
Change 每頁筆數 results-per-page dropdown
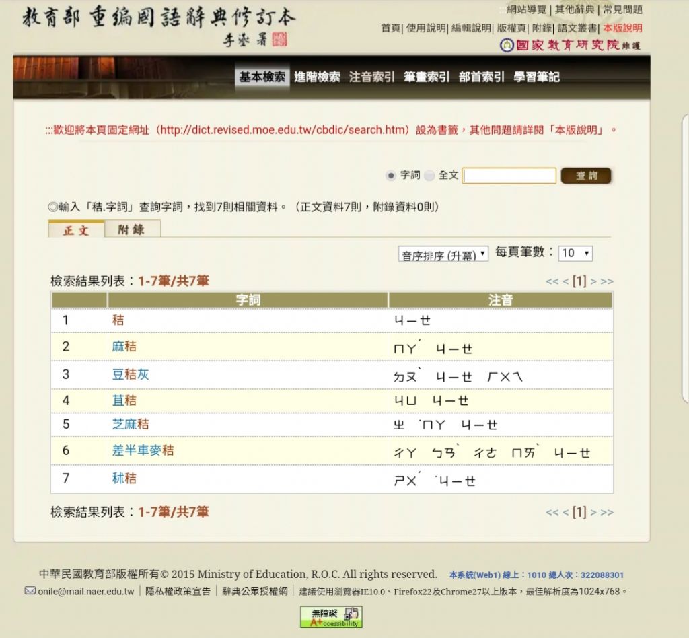tap(575, 253)
